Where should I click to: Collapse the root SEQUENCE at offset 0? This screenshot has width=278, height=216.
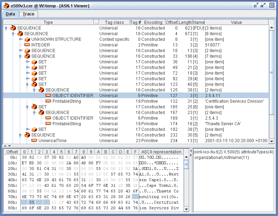click(x=6, y=28)
